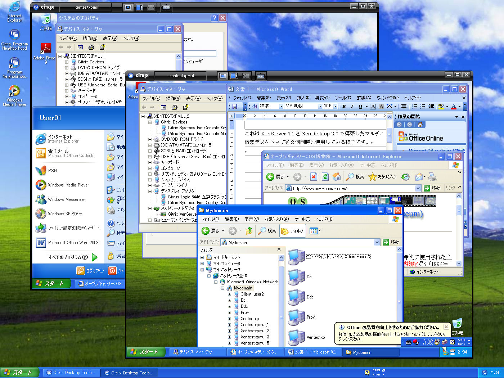Click the Underline button in Word toolbar
504x378 pixels.
[x=360, y=106]
